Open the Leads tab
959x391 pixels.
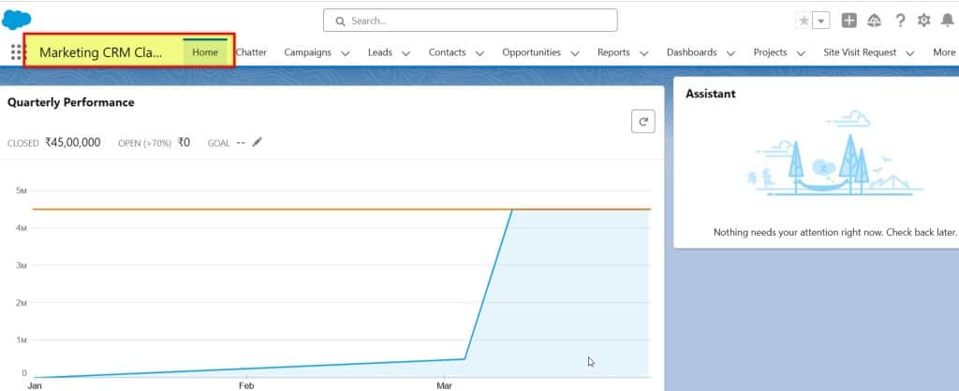tap(380, 52)
